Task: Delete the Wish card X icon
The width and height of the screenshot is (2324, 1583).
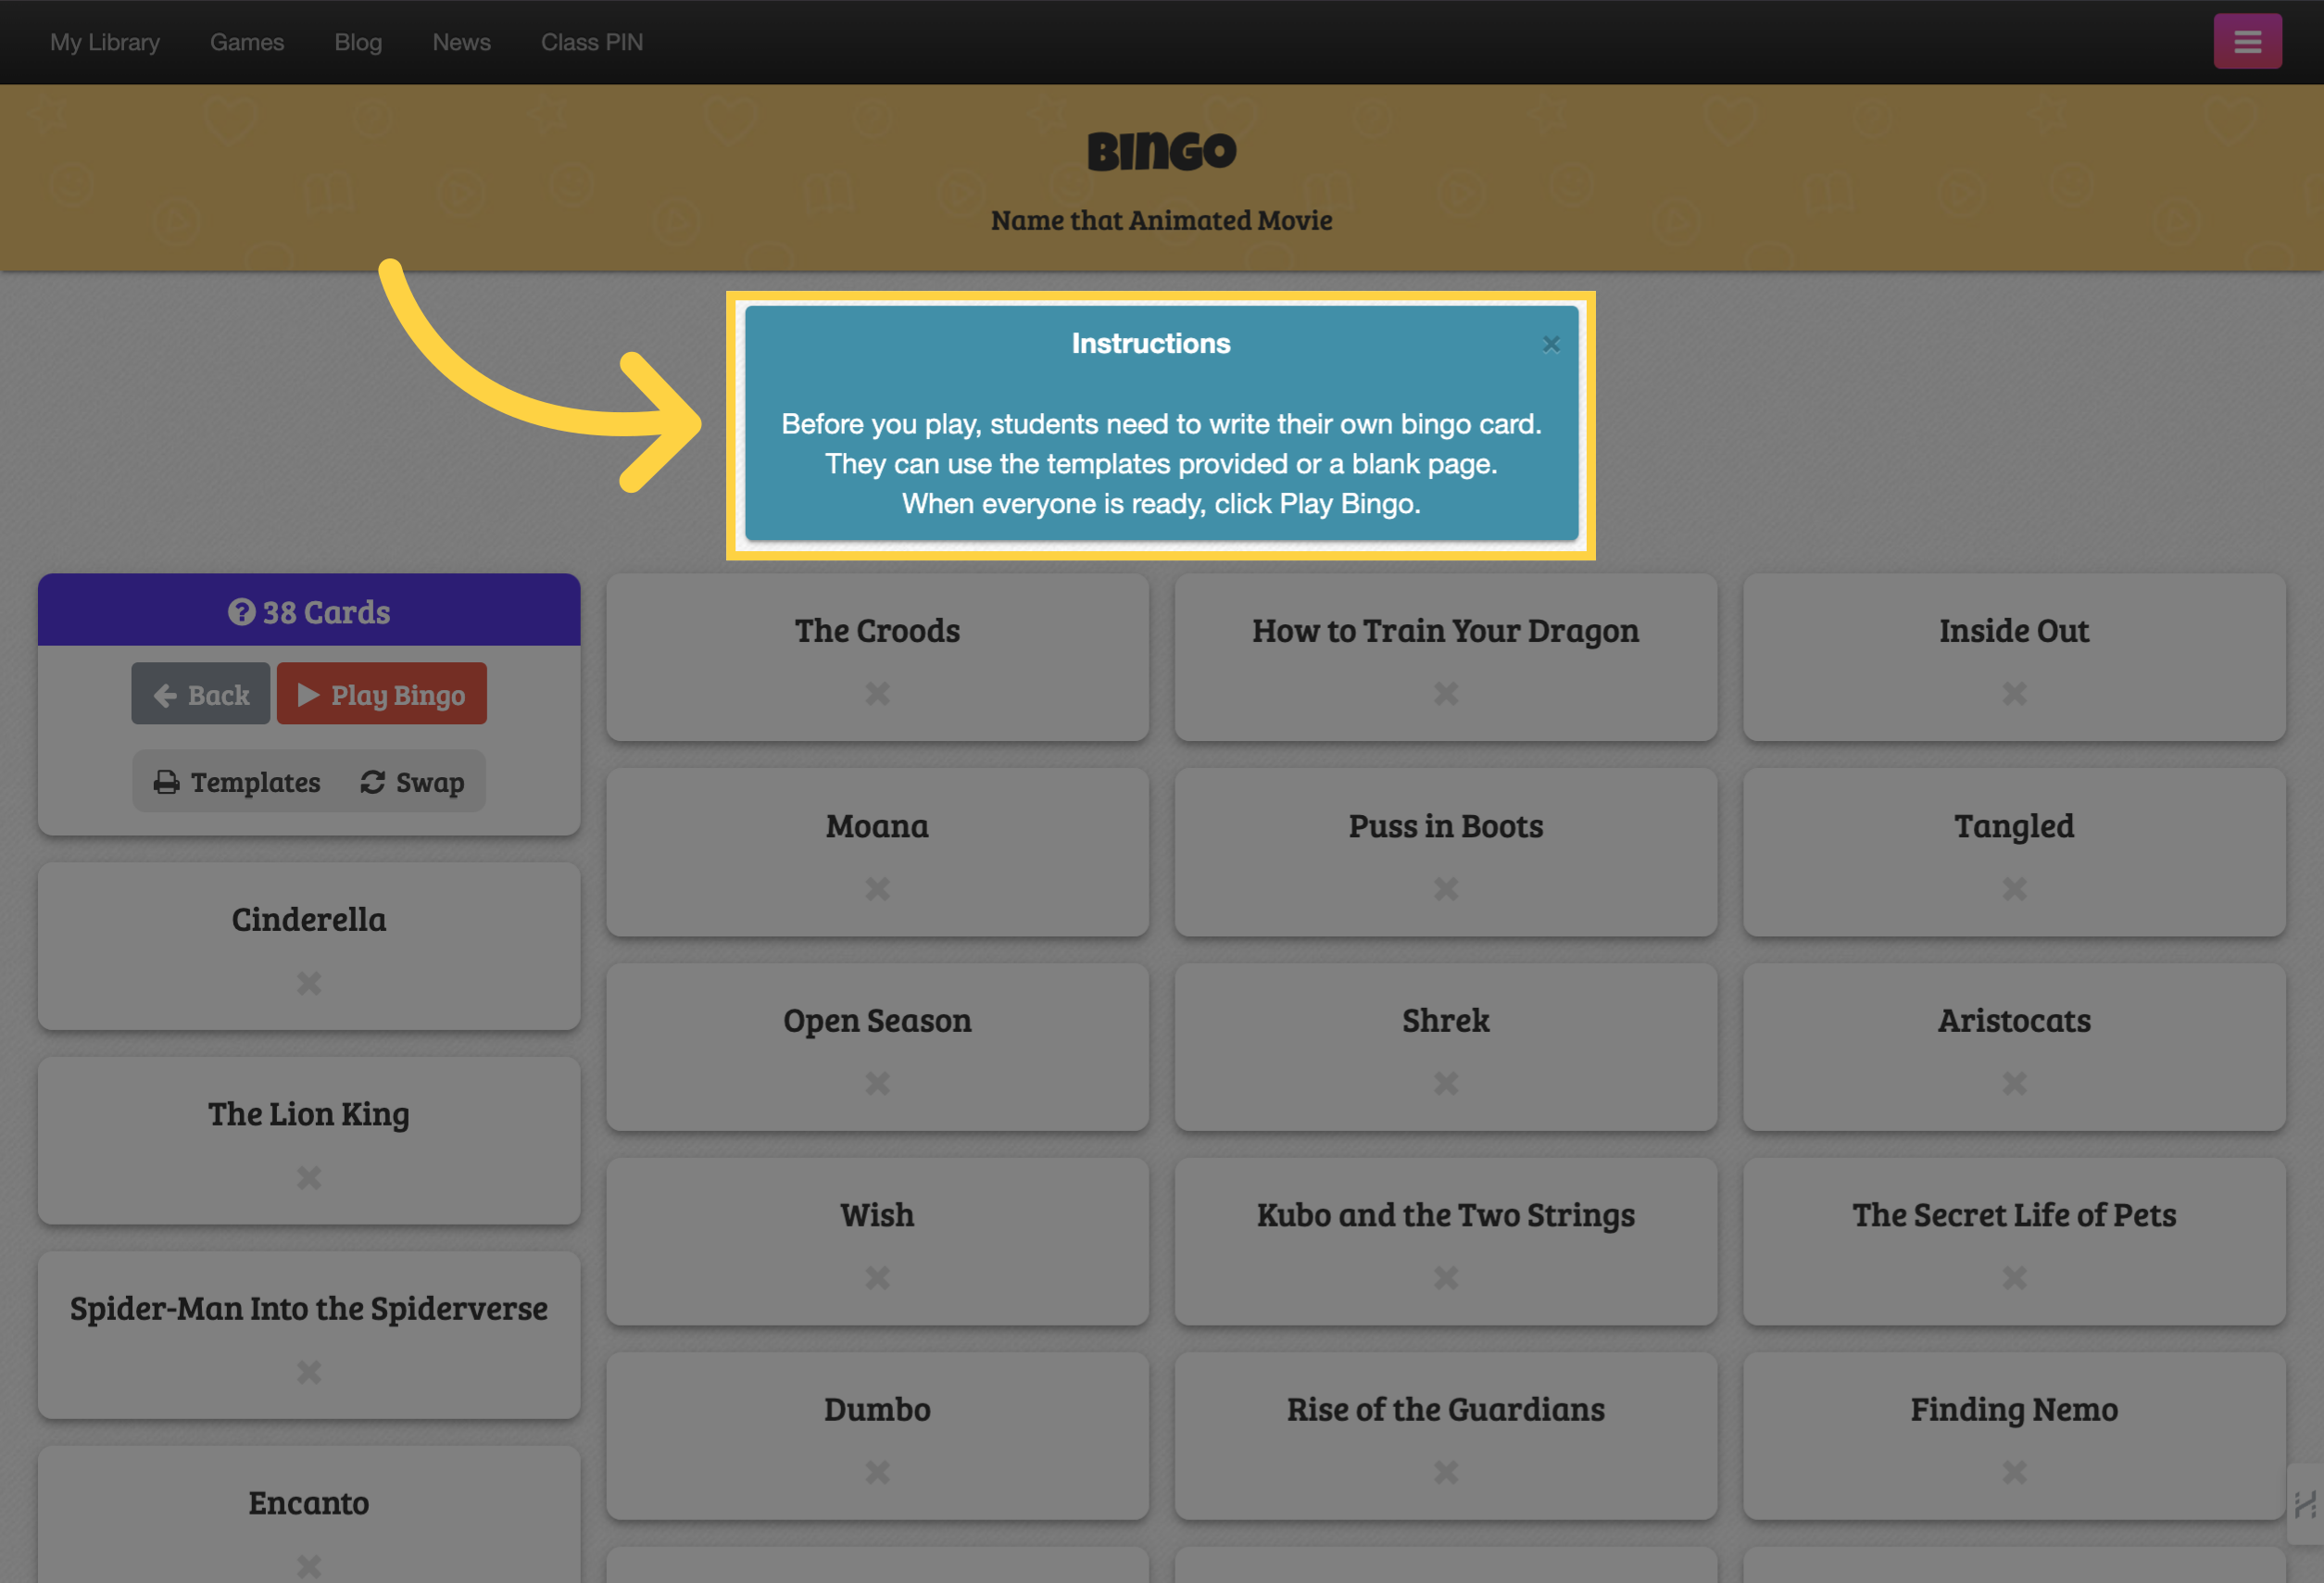Action: 877,1277
